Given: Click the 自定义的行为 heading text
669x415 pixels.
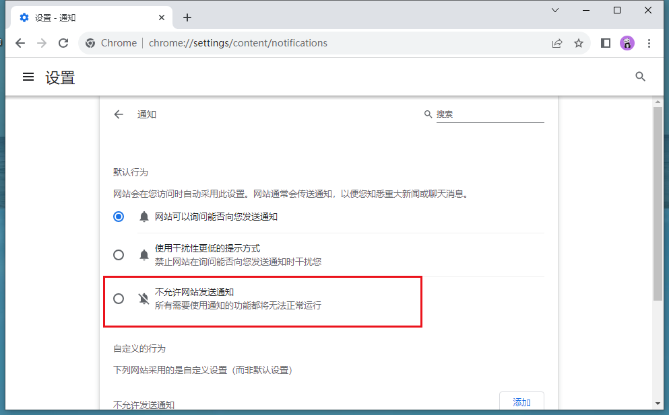Looking at the screenshot, I should point(139,348).
